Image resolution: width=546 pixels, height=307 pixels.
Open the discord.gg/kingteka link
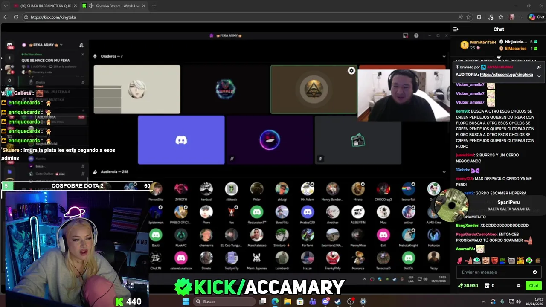[506, 75]
